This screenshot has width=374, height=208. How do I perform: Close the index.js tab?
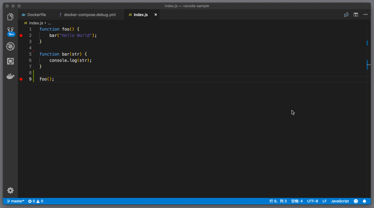[155, 15]
